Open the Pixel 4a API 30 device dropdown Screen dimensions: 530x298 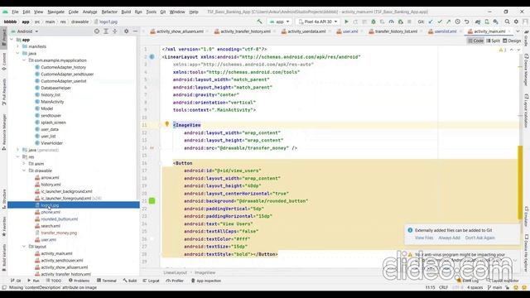tap(317, 22)
